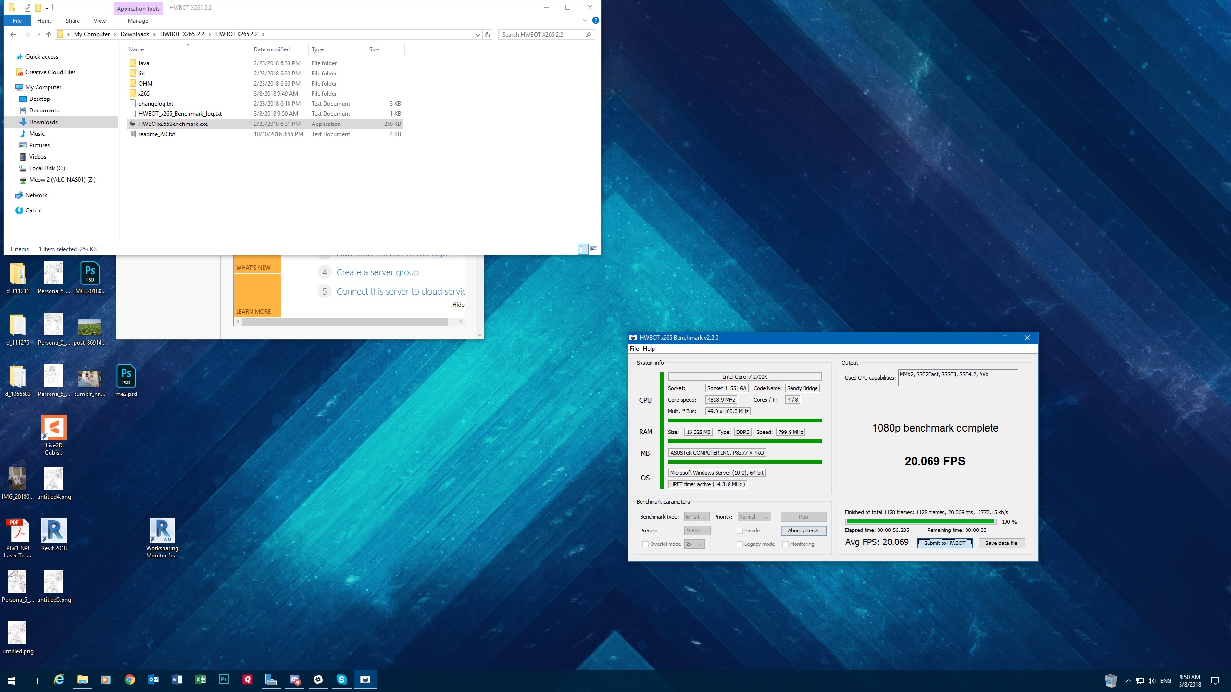Click the Abort / Reset button
1231x692 pixels.
click(x=803, y=531)
